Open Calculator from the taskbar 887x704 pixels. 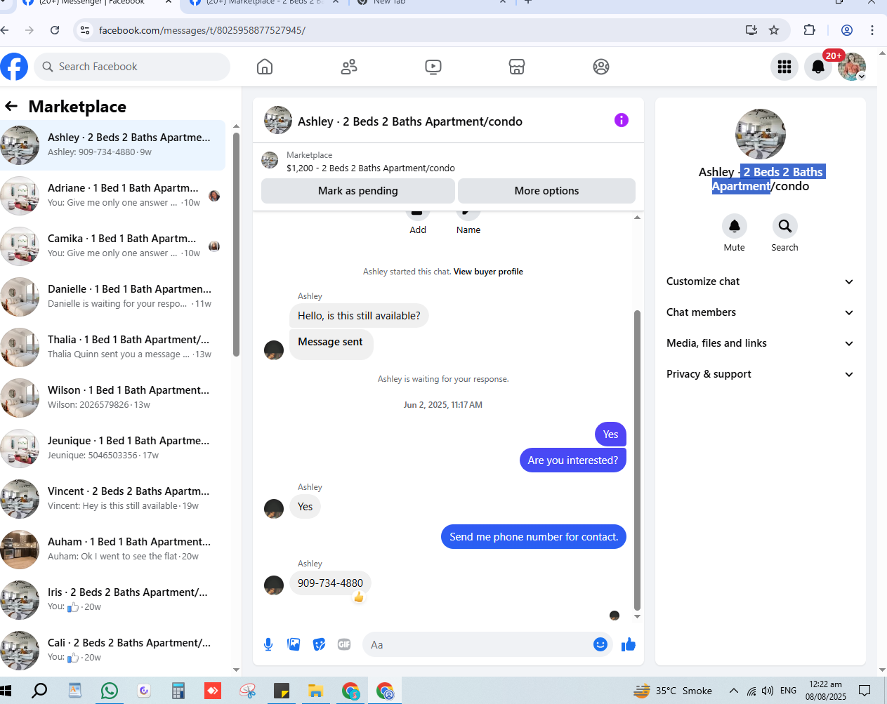point(178,691)
